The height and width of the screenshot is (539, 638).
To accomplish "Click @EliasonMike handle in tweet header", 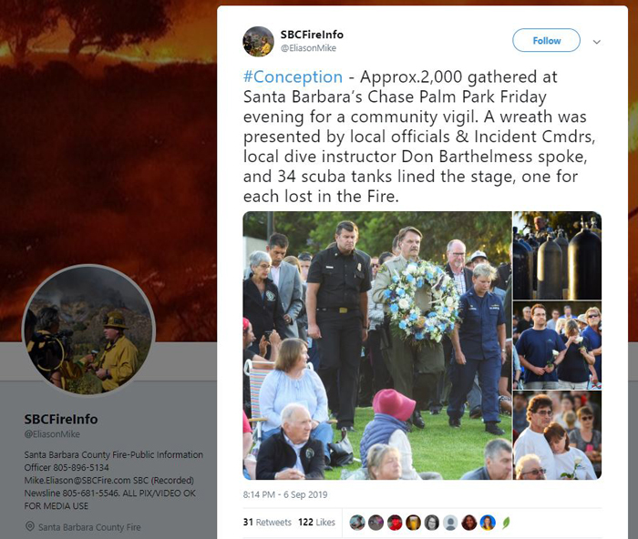I will 308,48.
